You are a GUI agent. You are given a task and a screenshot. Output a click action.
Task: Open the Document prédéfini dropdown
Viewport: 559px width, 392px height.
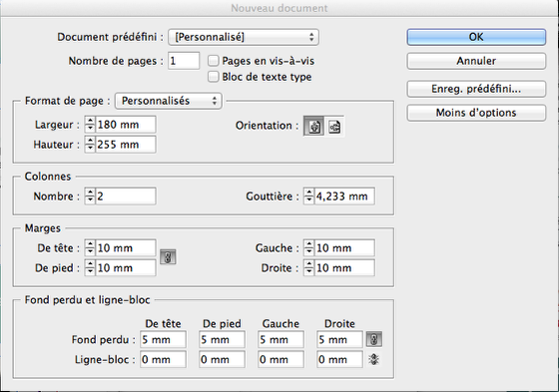[x=244, y=37]
